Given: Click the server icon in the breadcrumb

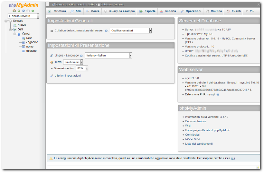Looking at the screenshot, I should pos(54,5).
